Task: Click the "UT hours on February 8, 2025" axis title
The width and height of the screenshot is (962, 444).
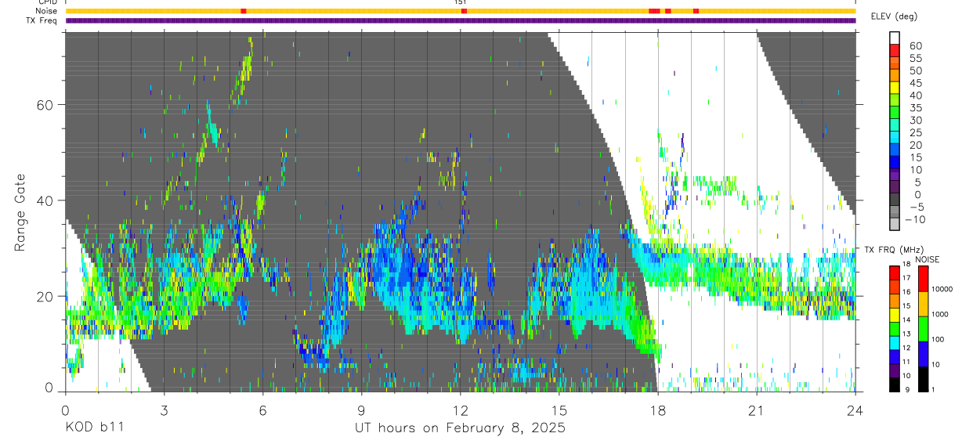Action: [x=460, y=428]
